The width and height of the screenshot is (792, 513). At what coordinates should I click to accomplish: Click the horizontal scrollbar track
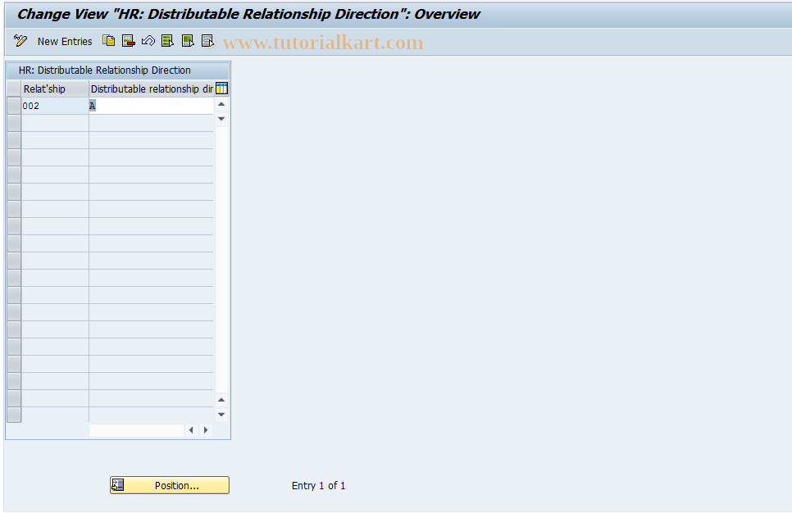pos(136,430)
